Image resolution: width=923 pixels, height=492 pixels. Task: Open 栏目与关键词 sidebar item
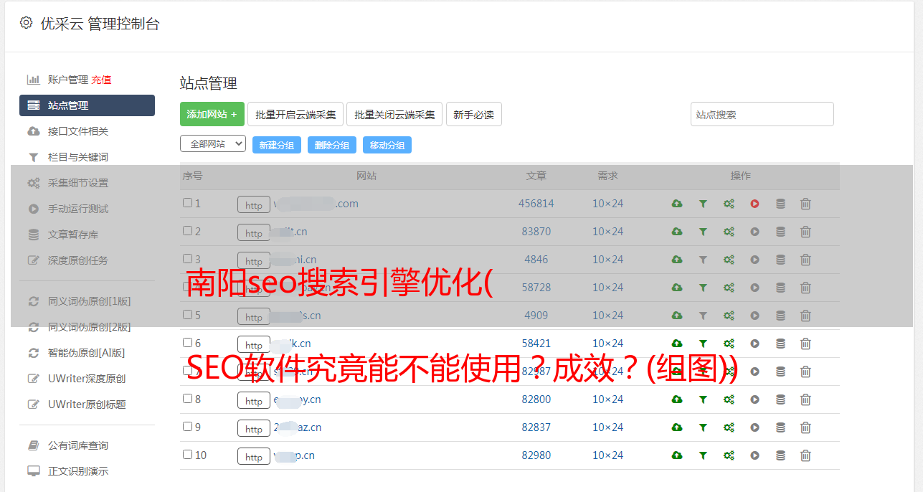click(x=78, y=157)
